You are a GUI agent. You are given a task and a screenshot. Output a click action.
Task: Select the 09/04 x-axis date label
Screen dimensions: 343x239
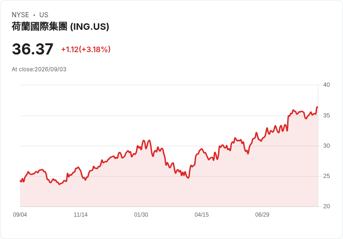point(20,215)
